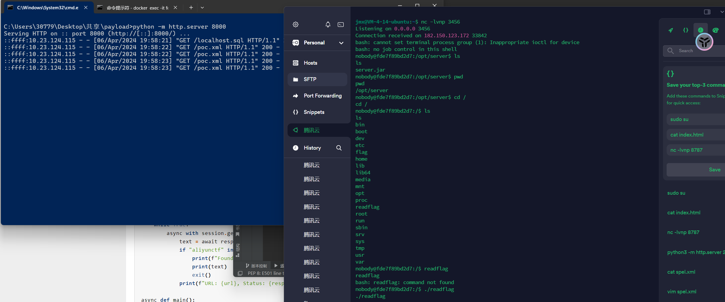The width and height of the screenshot is (725, 302).
Task: Open the History section in the sidebar
Action: [x=312, y=148]
